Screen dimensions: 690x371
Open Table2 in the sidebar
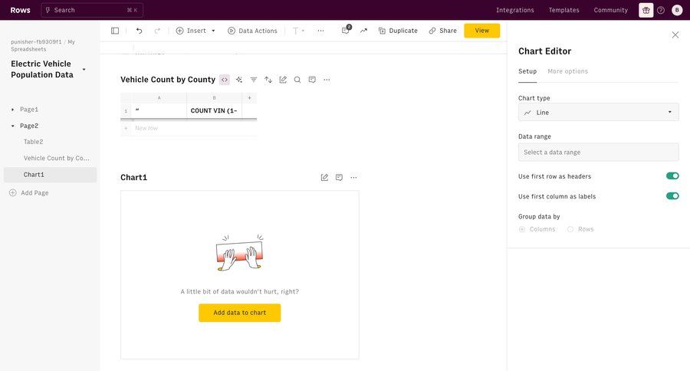pos(34,142)
